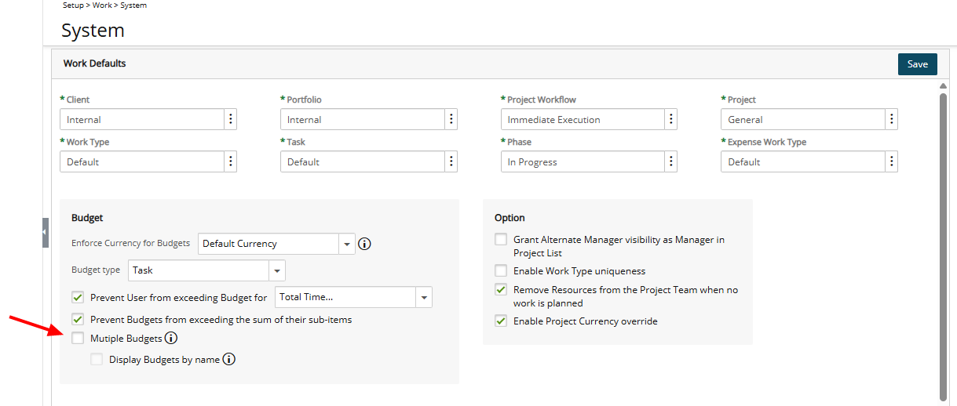This screenshot has width=957, height=406.
Task: Expand the Enforce Currency for Budgets dropdown
Action: pos(347,244)
